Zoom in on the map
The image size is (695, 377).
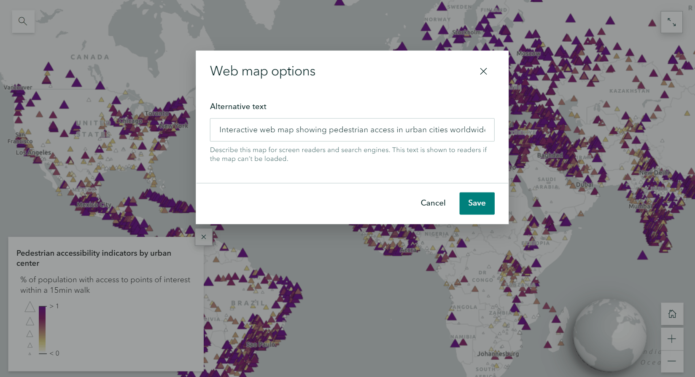coord(672,339)
